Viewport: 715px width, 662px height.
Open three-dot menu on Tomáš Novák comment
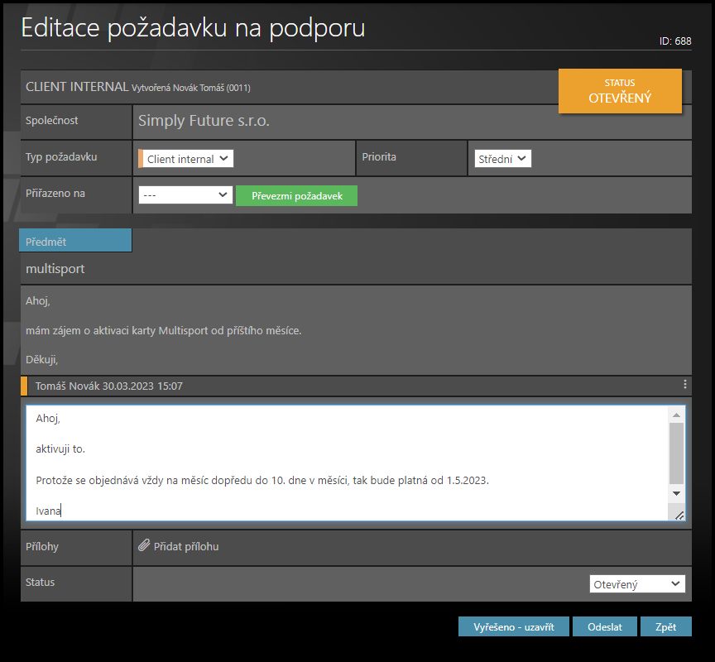click(684, 385)
